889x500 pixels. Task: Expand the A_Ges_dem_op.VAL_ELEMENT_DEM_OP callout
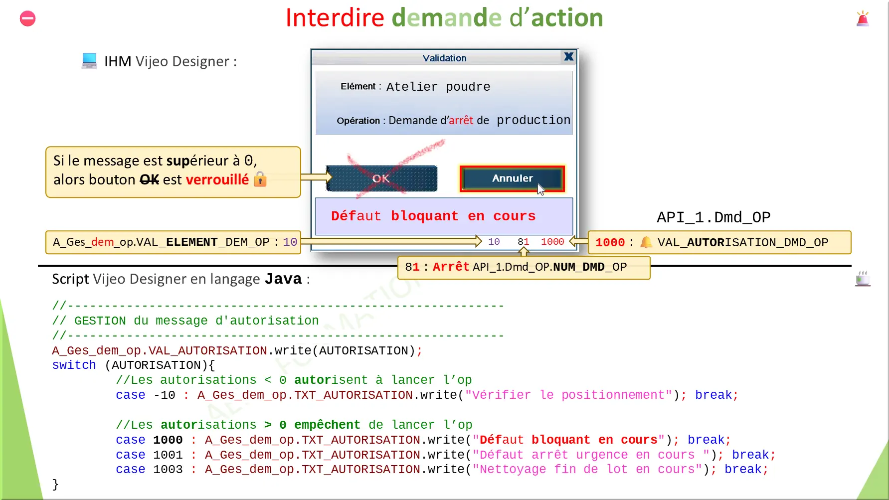(173, 242)
